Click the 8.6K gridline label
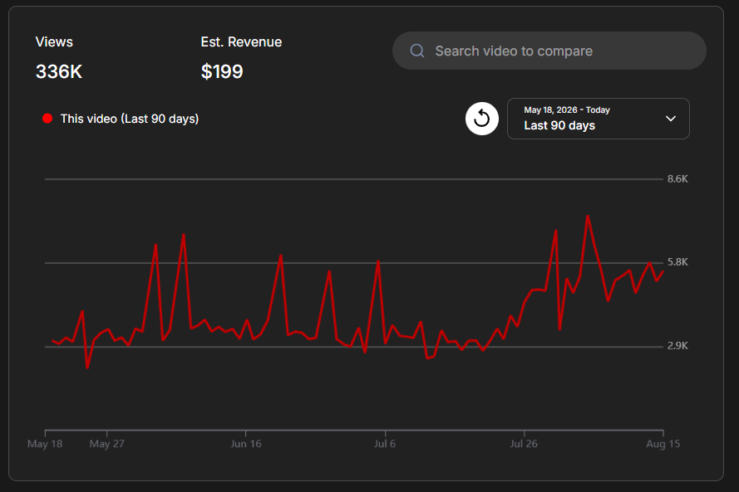This screenshot has width=739, height=492. point(677,178)
